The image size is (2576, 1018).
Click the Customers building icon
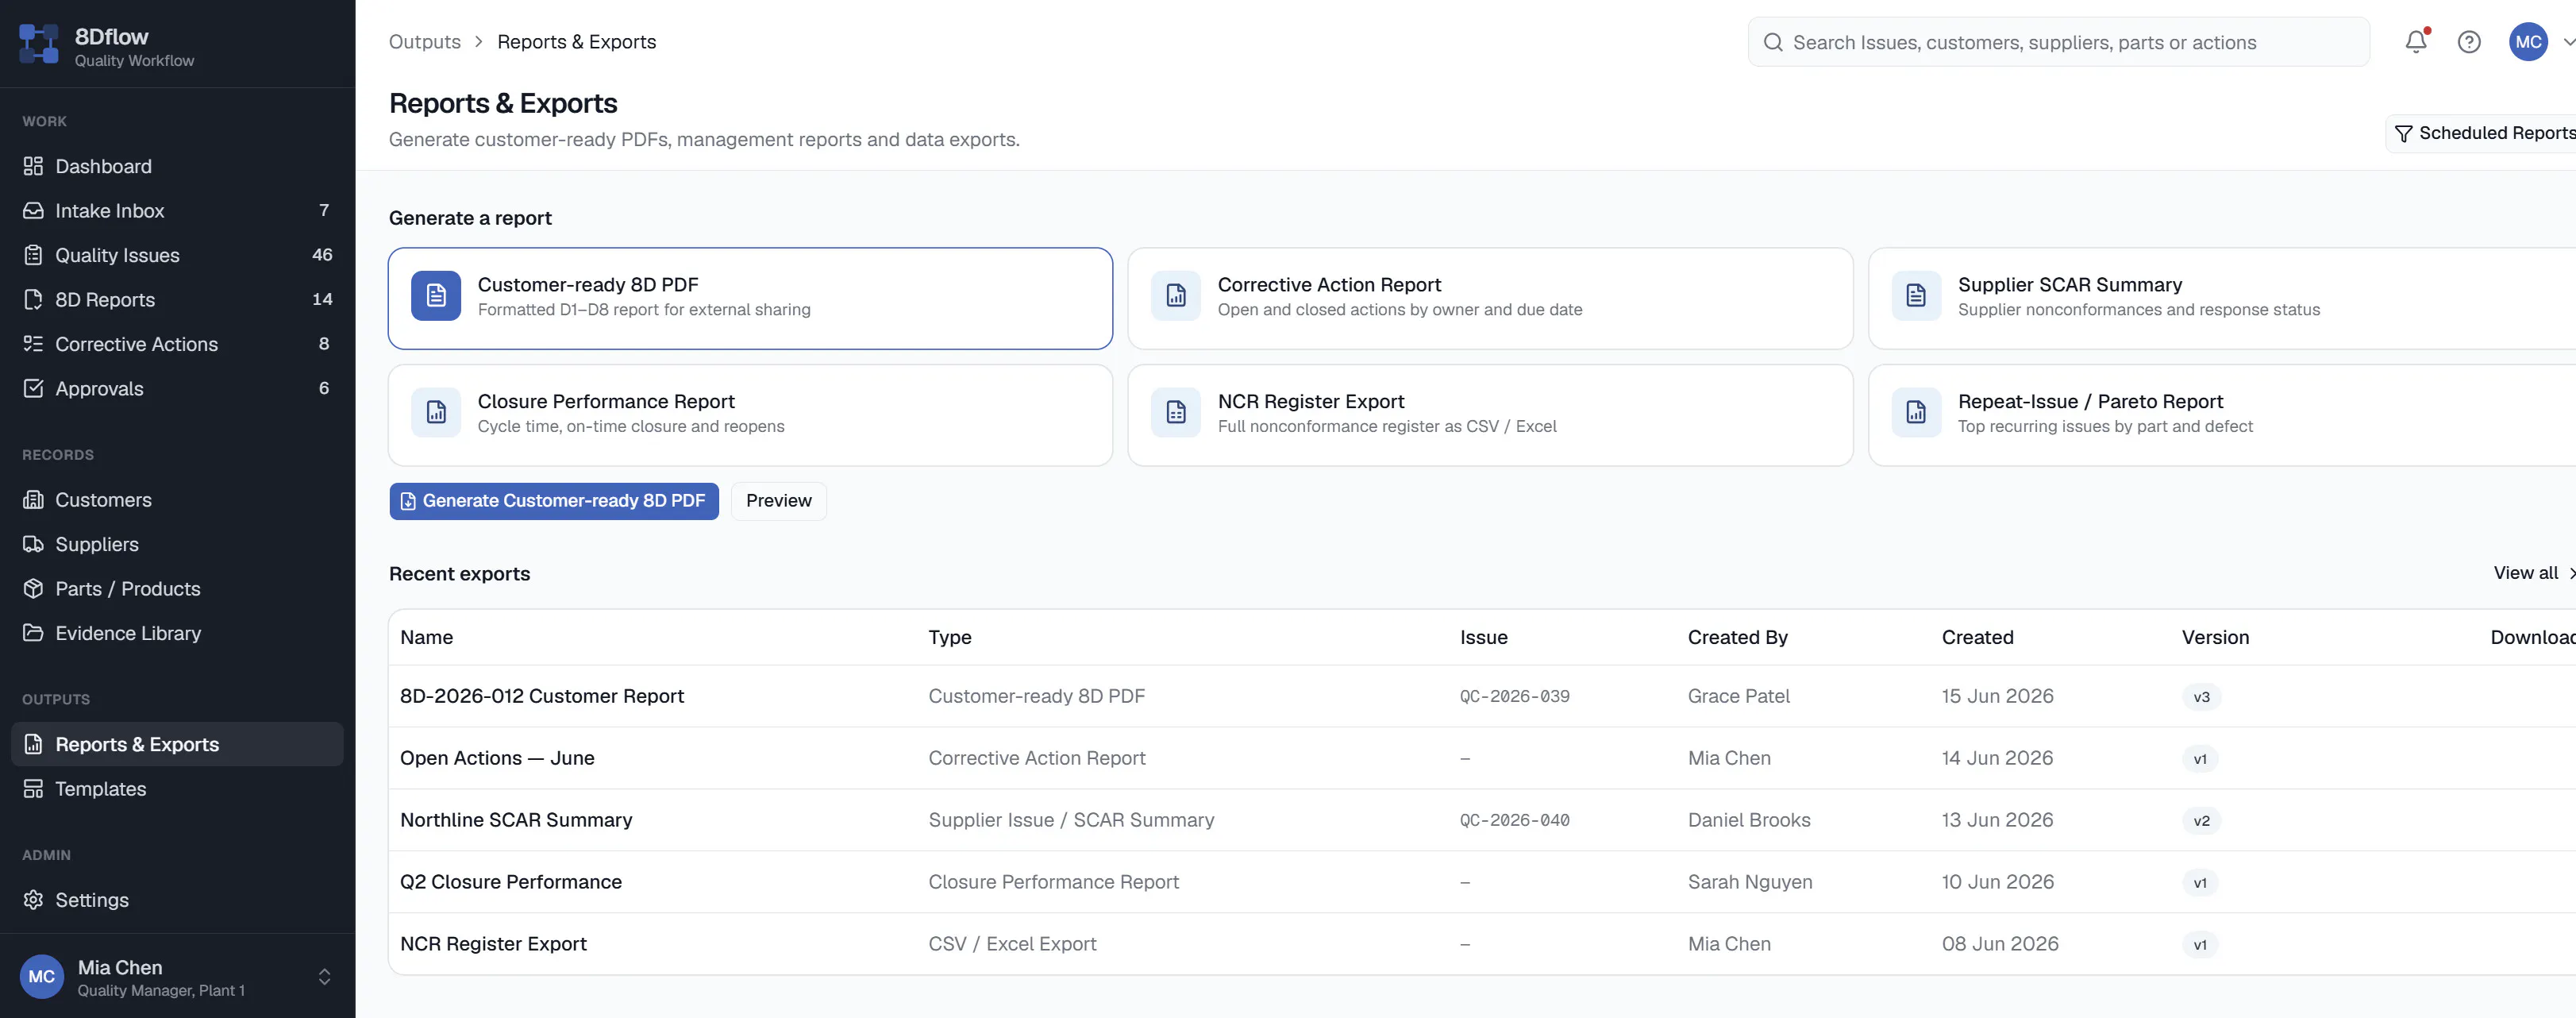[33, 499]
